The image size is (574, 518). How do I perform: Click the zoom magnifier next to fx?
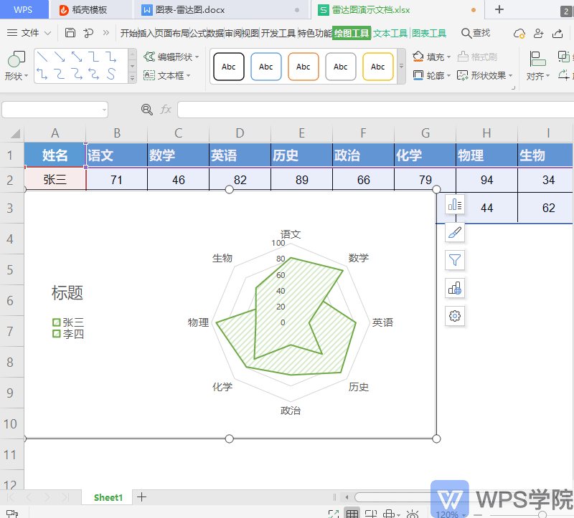pos(147,110)
